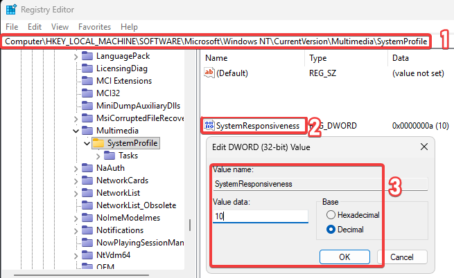Viewport: 454px width, 278px height.
Task: Click the tree pane horizontal scrollbar
Action: point(81,275)
